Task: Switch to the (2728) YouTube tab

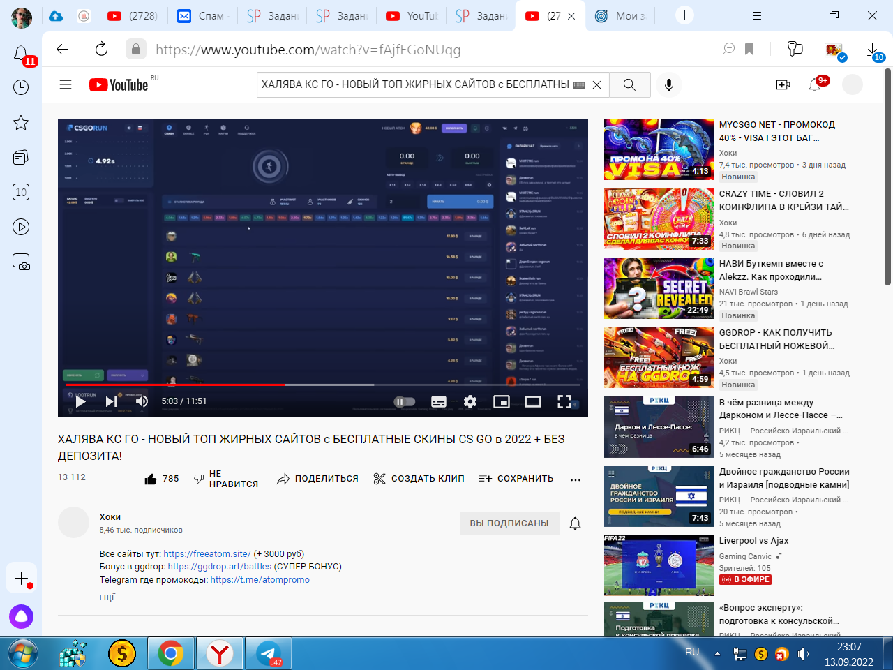Action: click(x=133, y=16)
